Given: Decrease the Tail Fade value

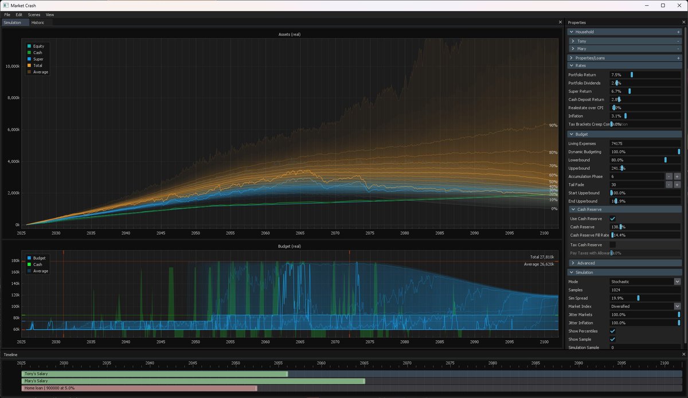Looking at the screenshot, I should pos(669,185).
